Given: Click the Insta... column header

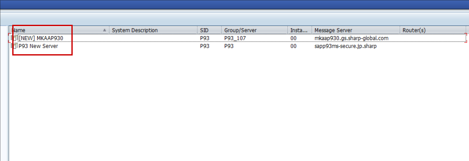Looking at the screenshot, I should 300,30.
